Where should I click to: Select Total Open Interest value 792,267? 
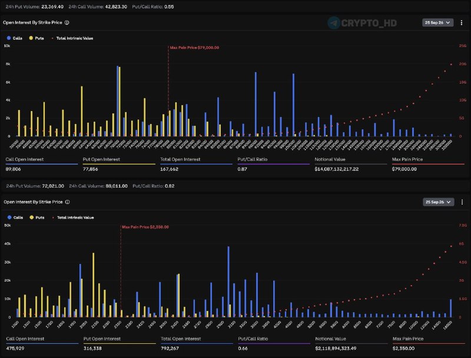[x=170, y=348]
